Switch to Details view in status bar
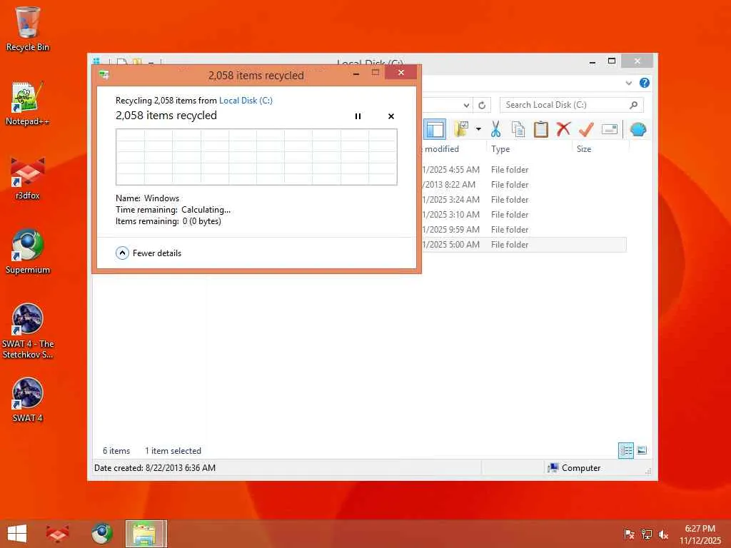 point(625,451)
